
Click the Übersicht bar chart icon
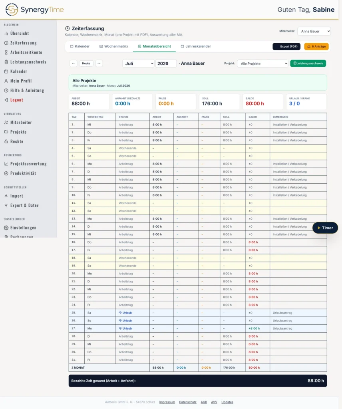pyautogui.click(x=6, y=34)
